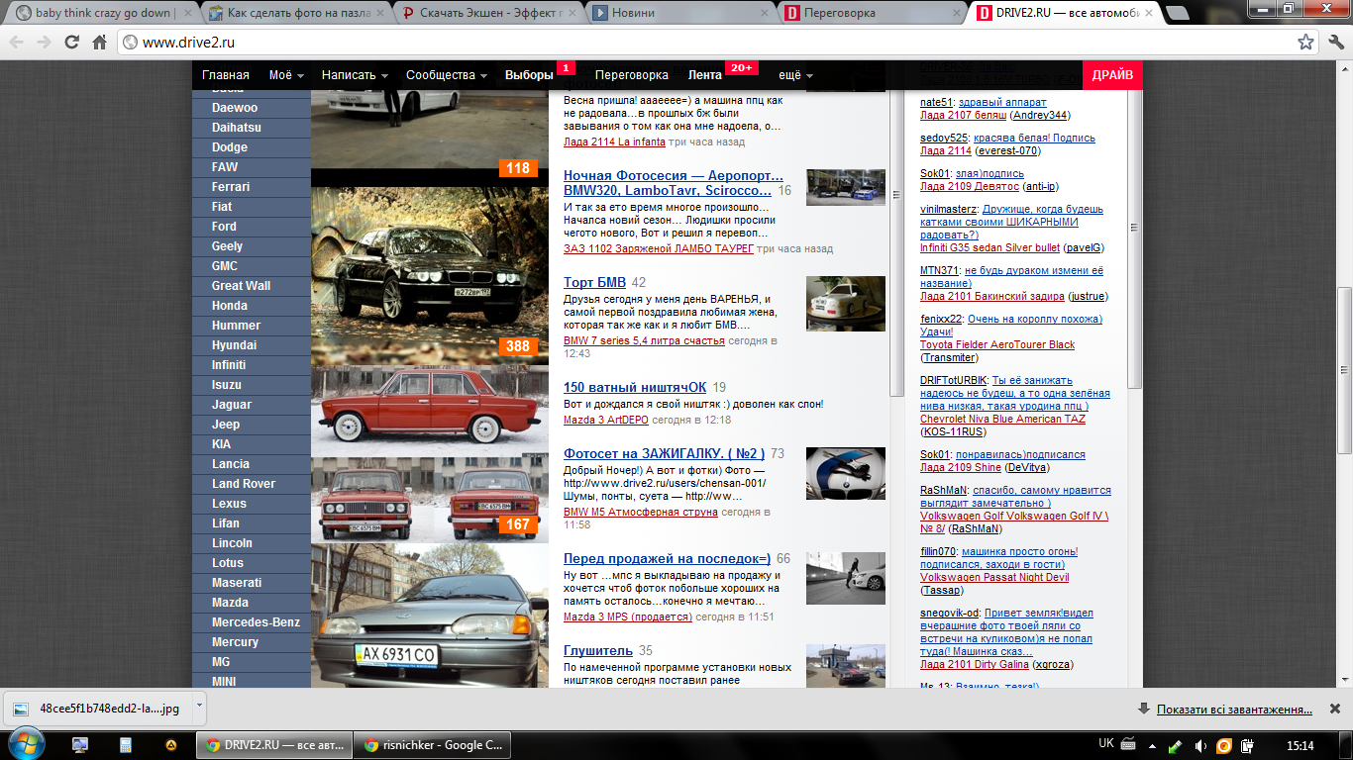This screenshot has width=1353, height=760.
Task: Open 'Перед продажей на последок=)' post
Action: (667, 558)
